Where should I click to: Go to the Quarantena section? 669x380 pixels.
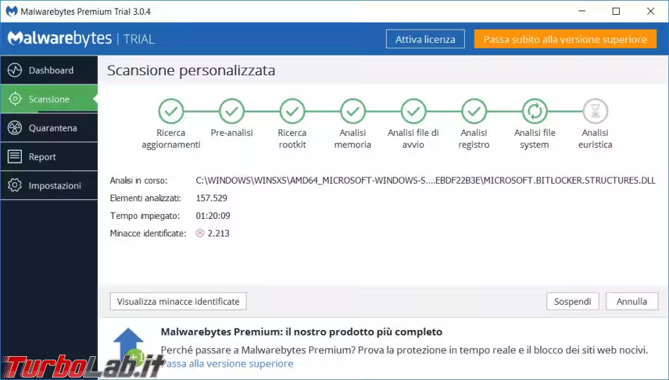click(49, 128)
